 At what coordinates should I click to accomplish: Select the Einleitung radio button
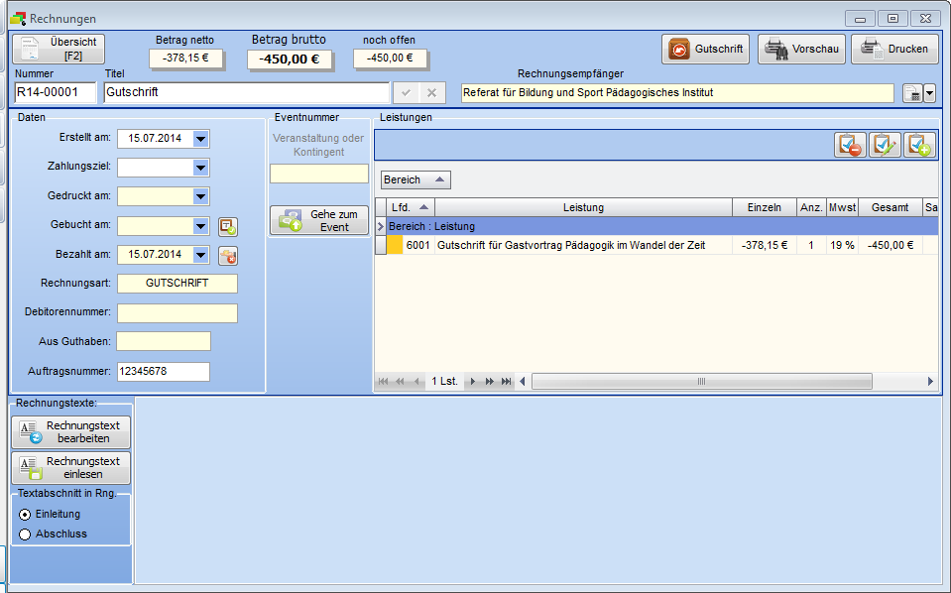25,515
